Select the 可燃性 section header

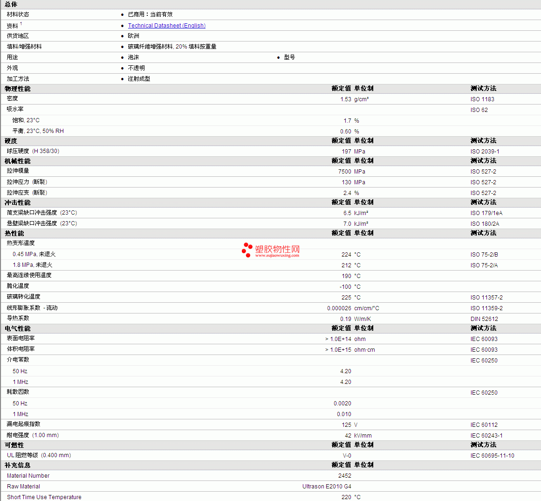tap(14, 445)
